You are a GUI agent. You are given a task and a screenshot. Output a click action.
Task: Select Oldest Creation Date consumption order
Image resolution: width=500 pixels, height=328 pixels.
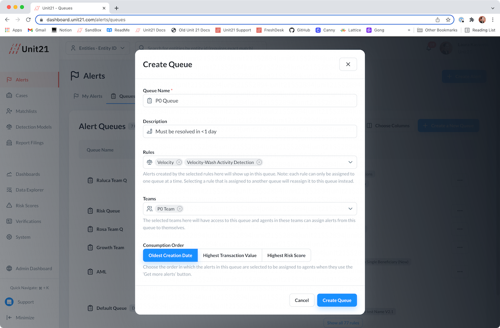click(170, 255)
